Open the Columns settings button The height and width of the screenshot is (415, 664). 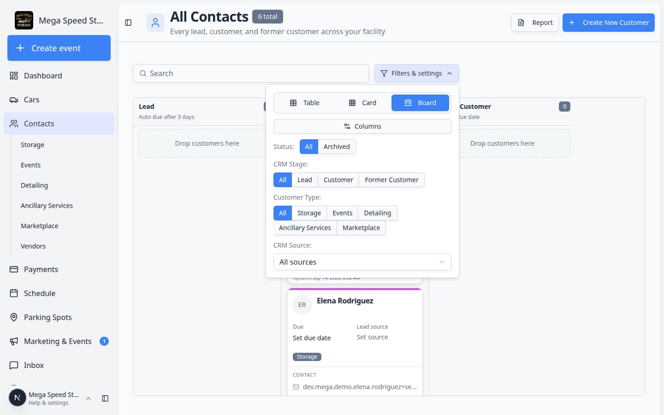(362, 126)
